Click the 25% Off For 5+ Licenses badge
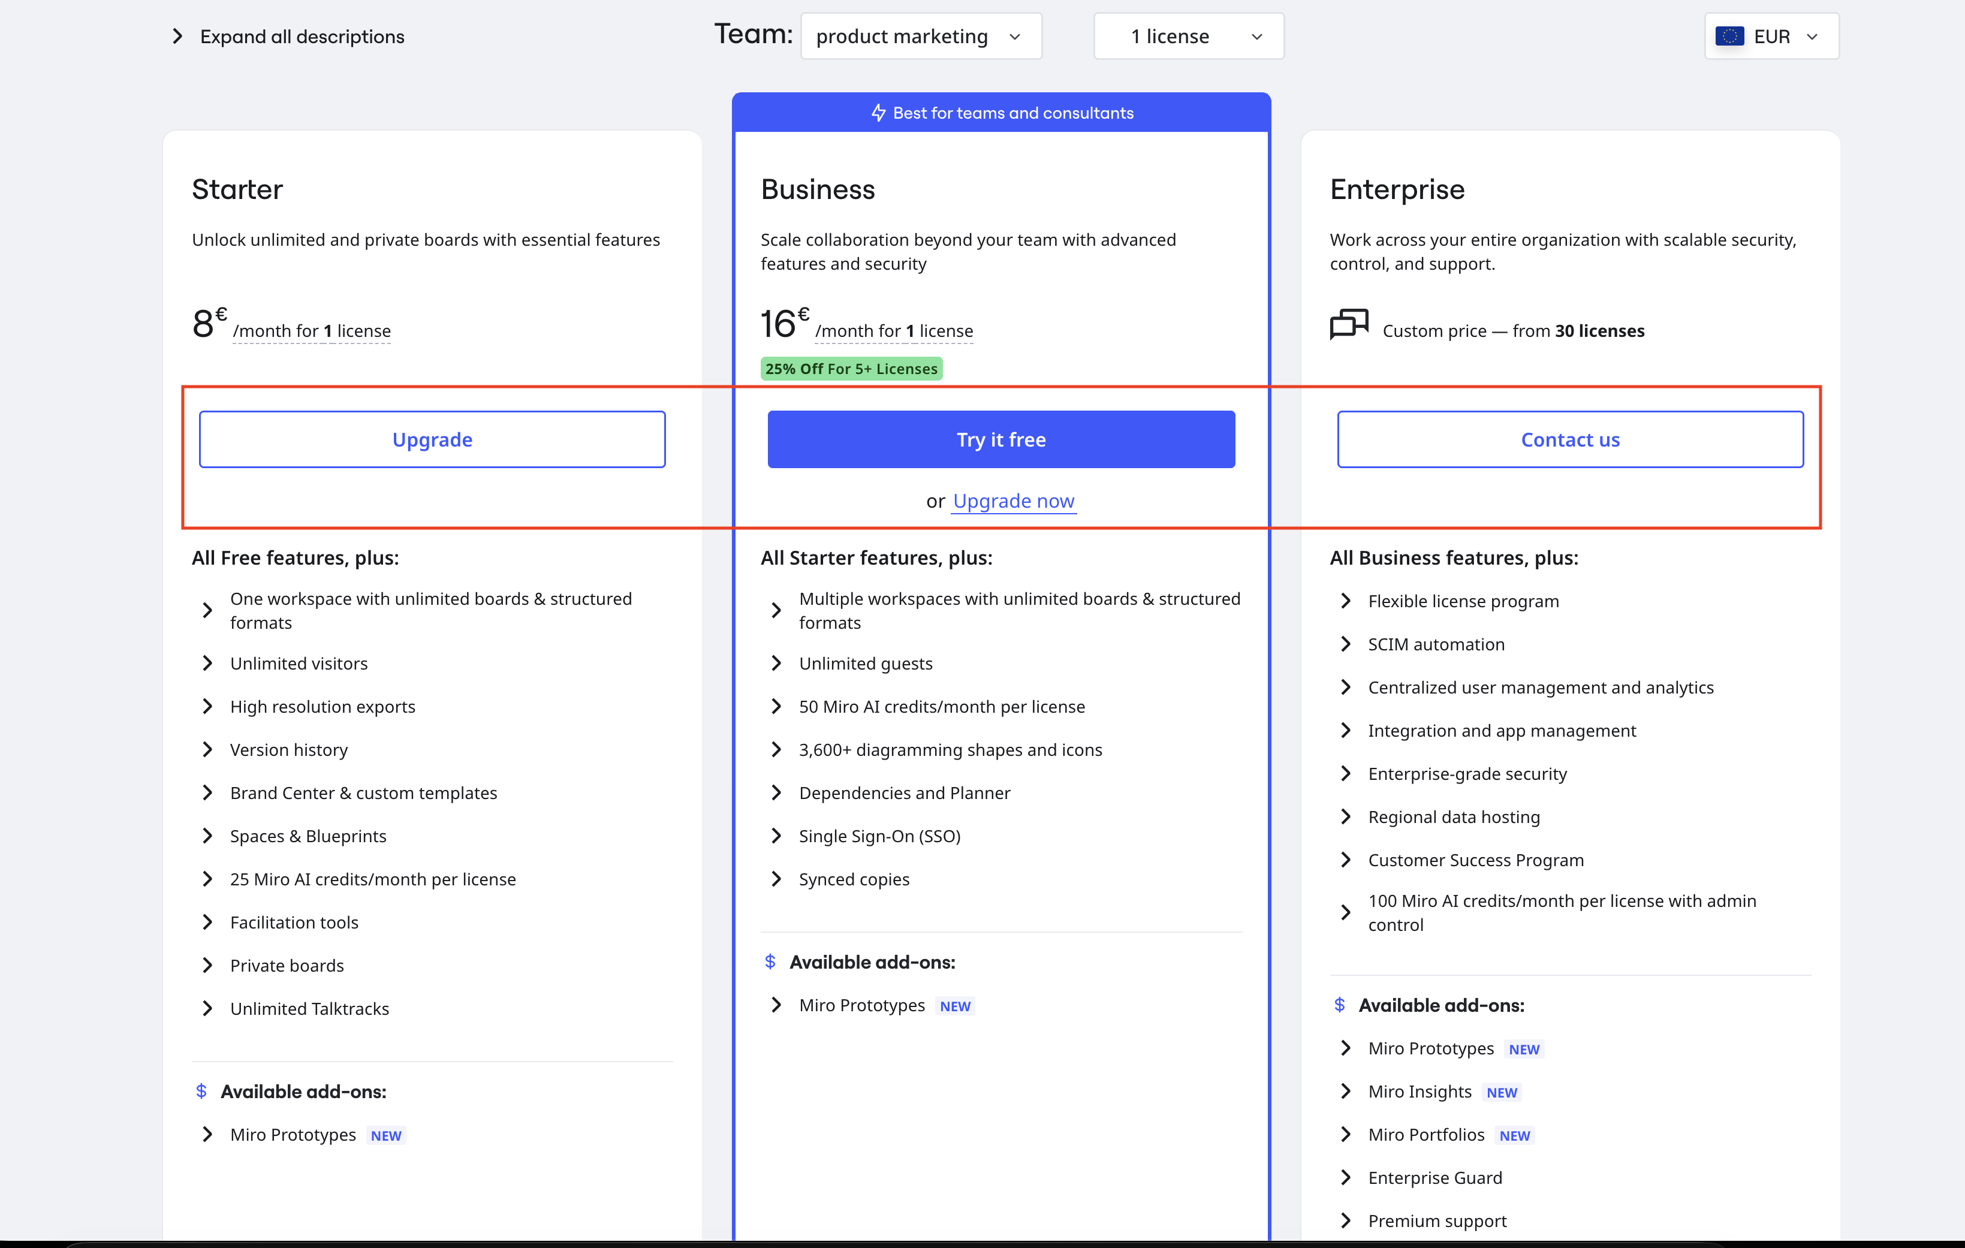This screenshot has width=1965, height=1248. coord(851,369)
